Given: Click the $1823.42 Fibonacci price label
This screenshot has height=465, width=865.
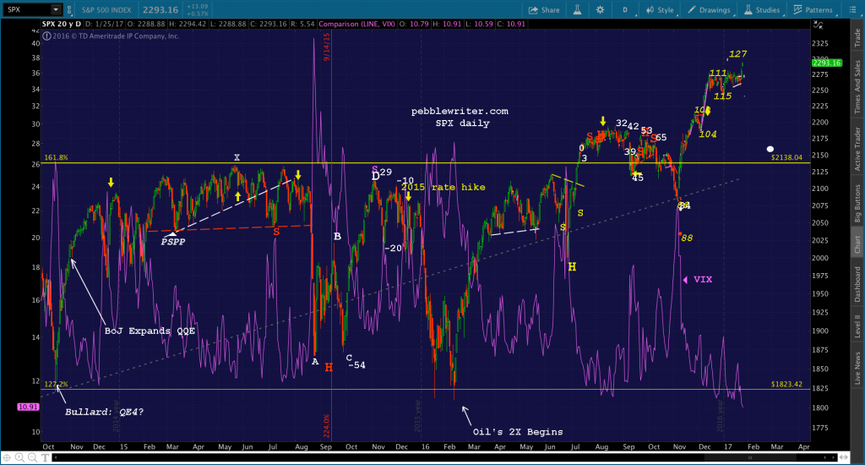Looking at the screenshot, I should [786, 384].
